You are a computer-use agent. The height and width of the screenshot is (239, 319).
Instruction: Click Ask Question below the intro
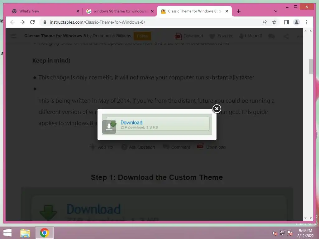138,147
